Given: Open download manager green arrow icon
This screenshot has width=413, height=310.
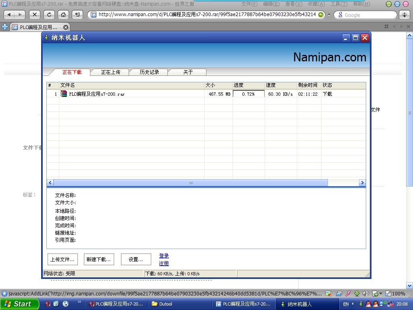Looking at the screenshot, I should pyautogui.click(x=357, y=293).
